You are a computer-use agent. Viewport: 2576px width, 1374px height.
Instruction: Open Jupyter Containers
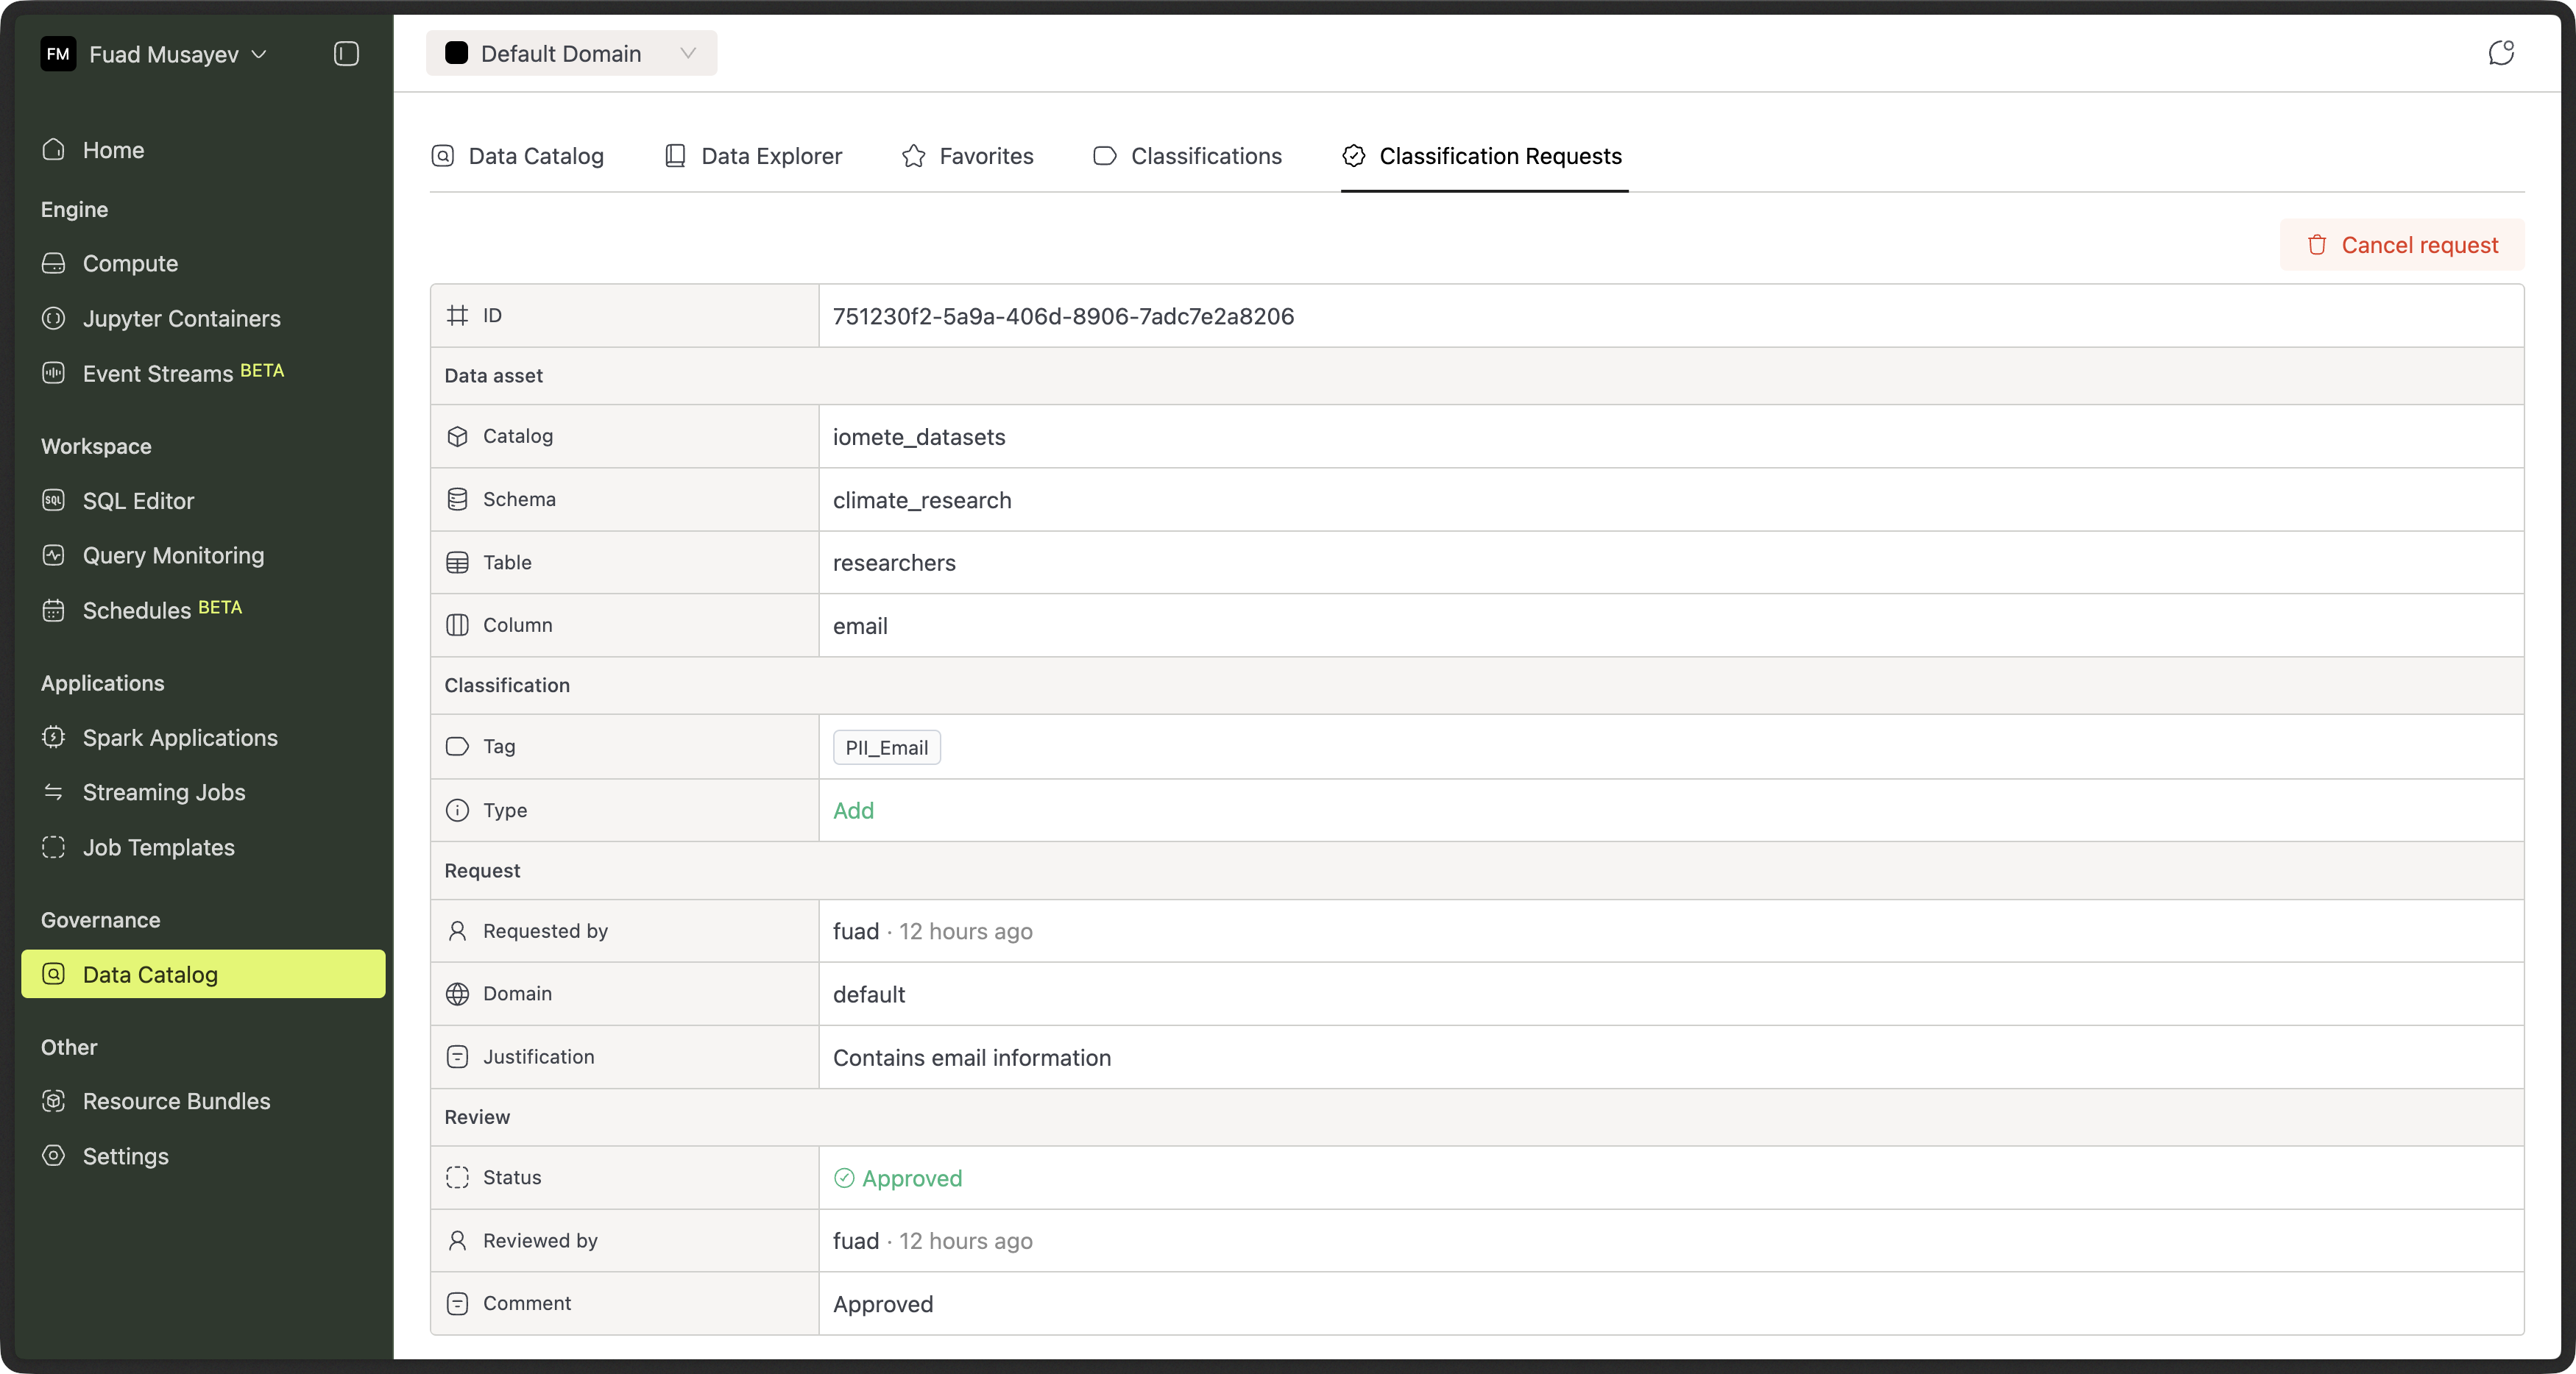coord(181,318)
